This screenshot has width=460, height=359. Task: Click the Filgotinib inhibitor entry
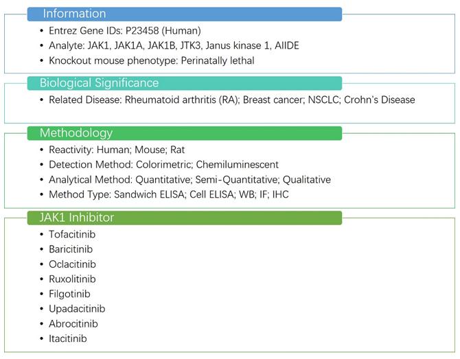69,294
